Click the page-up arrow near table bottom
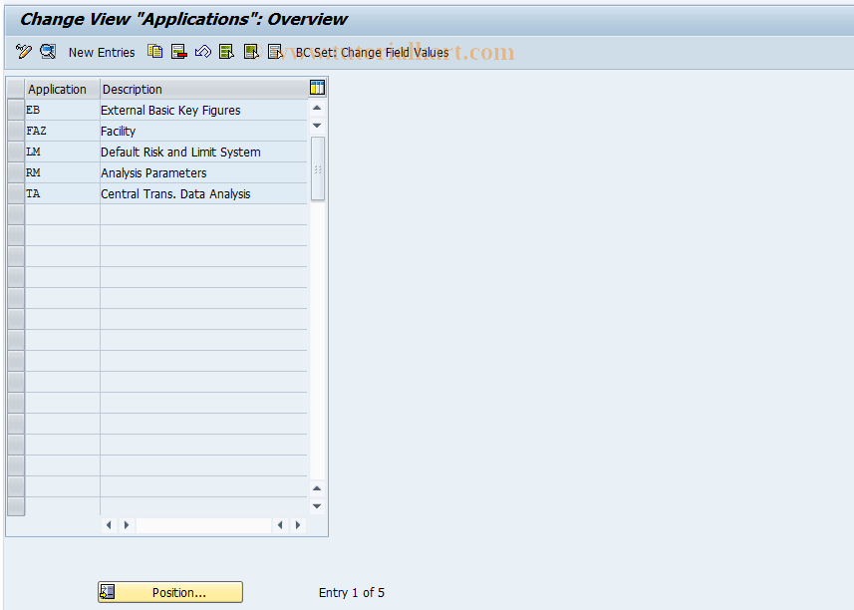This screenshot has height=610, width=854. pos(317,488)
